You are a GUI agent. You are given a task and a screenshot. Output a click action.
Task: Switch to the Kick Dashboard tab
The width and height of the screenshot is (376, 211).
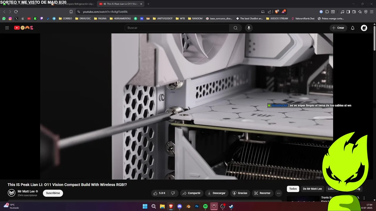(23, 4)
